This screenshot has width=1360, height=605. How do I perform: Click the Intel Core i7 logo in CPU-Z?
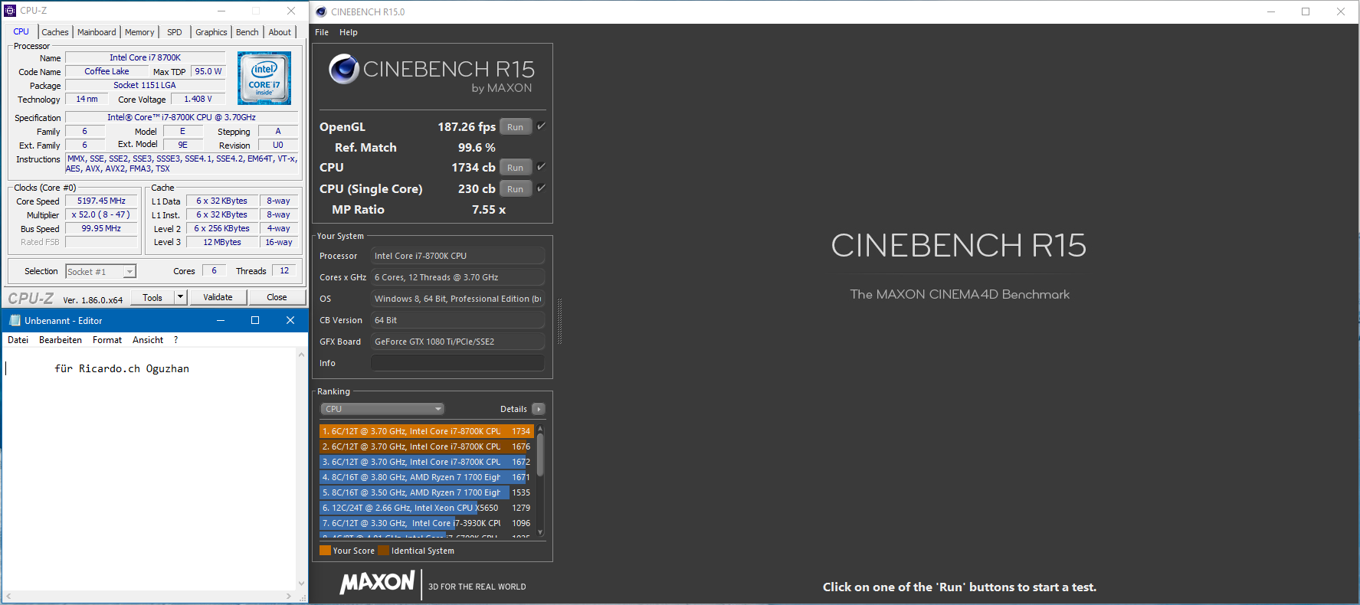264,78
